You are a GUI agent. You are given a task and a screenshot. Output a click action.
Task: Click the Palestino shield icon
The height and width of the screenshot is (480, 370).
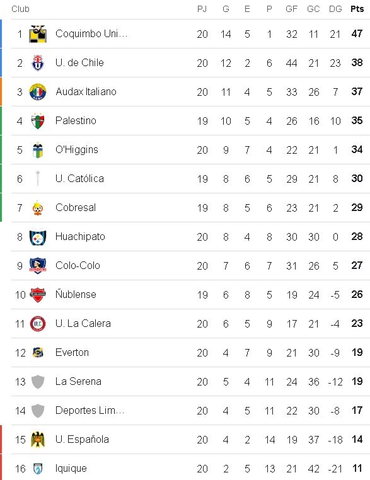tap(38, 120)
